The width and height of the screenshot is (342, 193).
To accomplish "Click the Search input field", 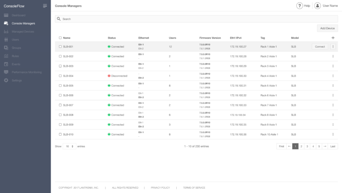I will (197, 19).
